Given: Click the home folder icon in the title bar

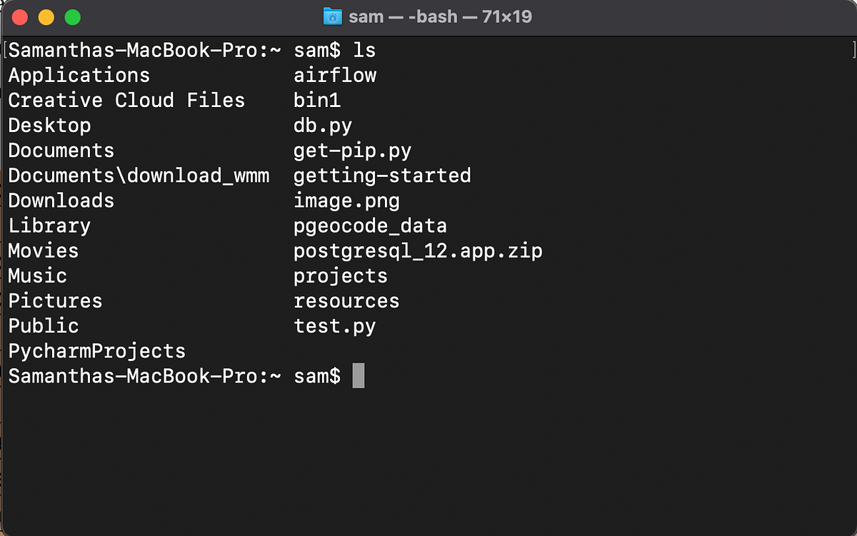Looking at the screenshot, I should click(333, 16).
